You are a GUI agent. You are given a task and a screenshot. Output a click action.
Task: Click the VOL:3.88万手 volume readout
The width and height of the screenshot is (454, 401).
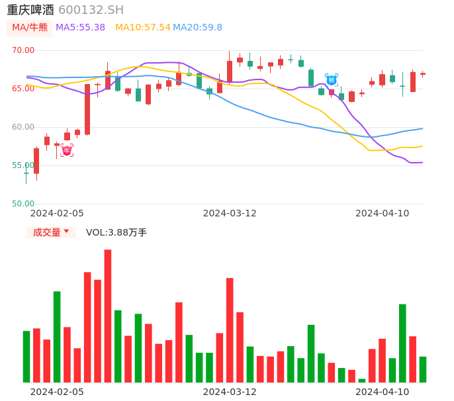click(116, 232)
